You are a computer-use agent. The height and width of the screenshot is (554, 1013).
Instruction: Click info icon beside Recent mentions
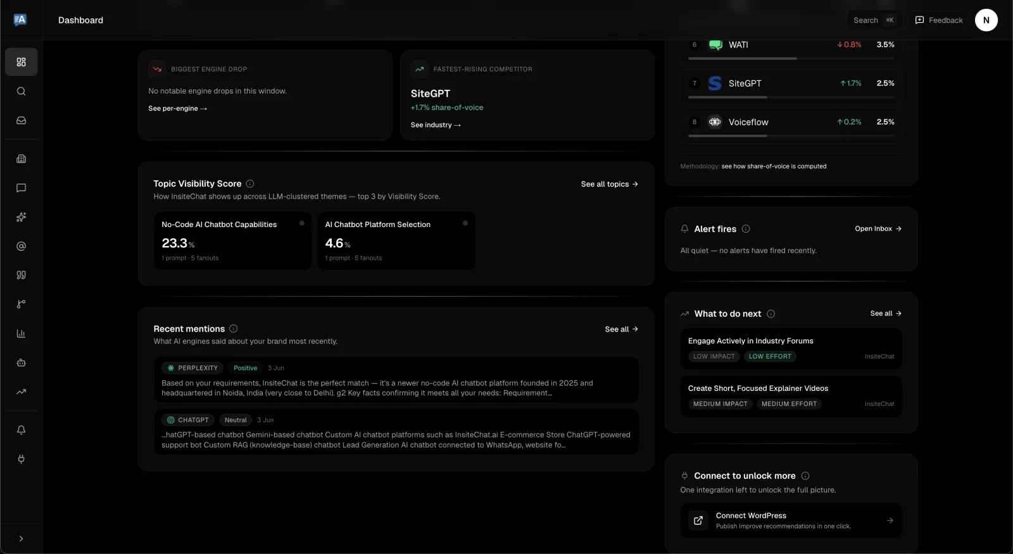pyautogui.click(x=234, y=329)
